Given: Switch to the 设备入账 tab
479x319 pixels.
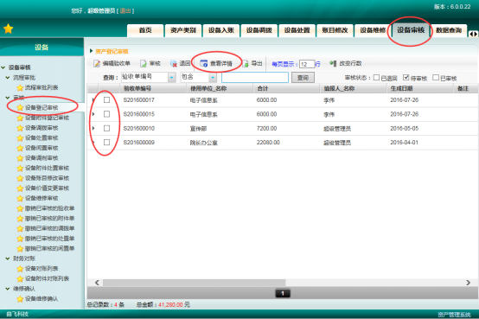Looking at the screenshot, I should [x=220, y=30].
